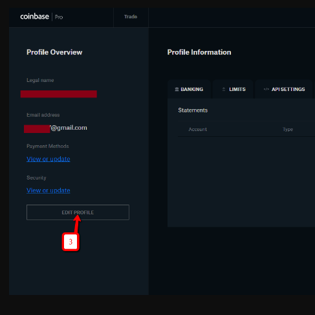Click the Type column header
This screenshot has width=315, height=315.
(x=288, y=129)
